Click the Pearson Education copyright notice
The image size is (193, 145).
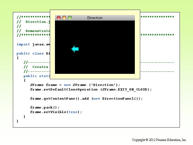pos(159,140)
